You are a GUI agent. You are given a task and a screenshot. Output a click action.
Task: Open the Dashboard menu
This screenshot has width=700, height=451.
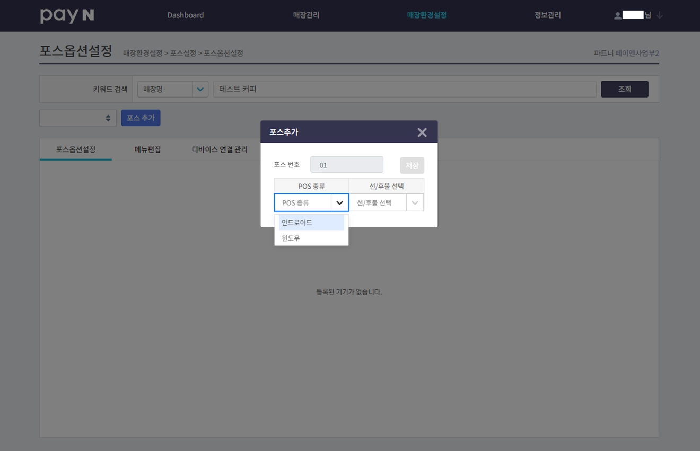click(186, 15)
